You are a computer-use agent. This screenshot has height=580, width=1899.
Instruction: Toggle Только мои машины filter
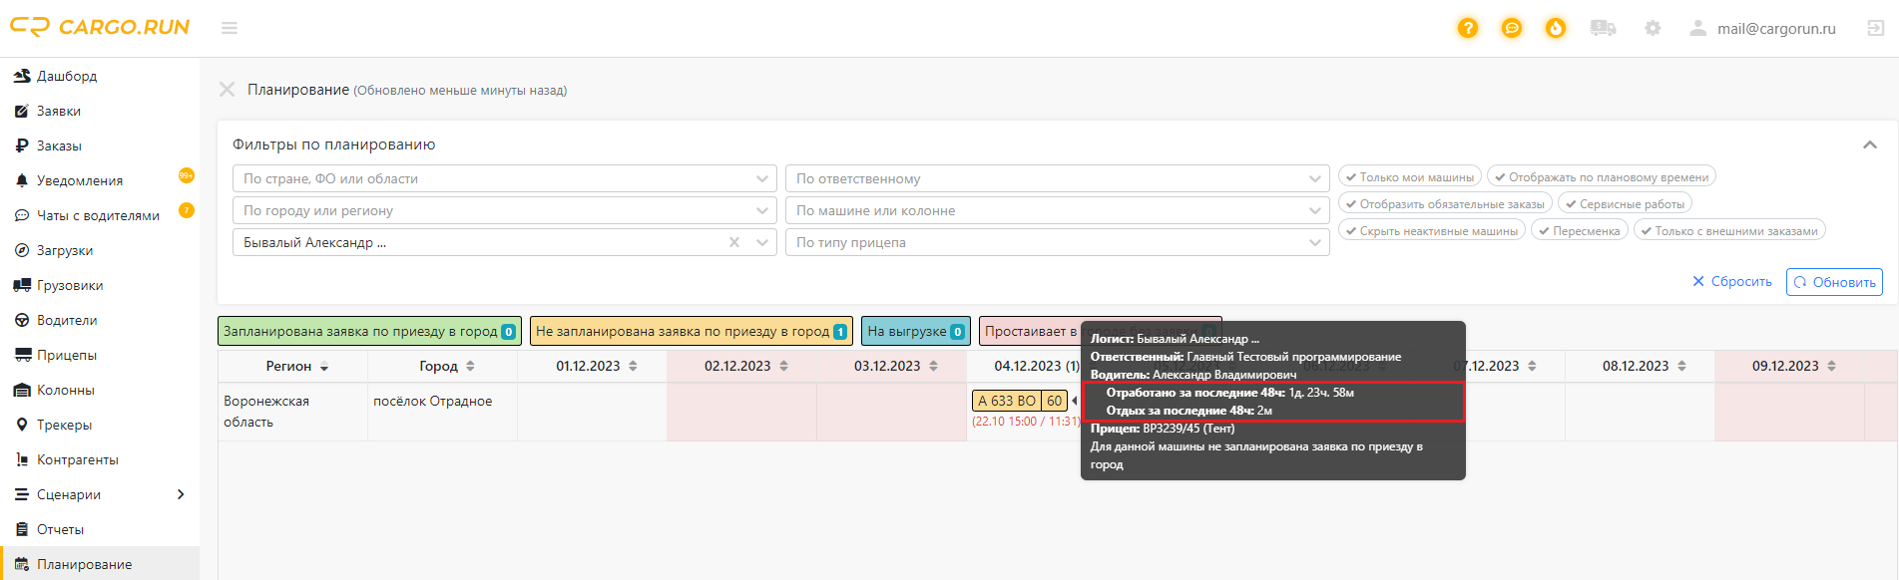(1409, 176)
